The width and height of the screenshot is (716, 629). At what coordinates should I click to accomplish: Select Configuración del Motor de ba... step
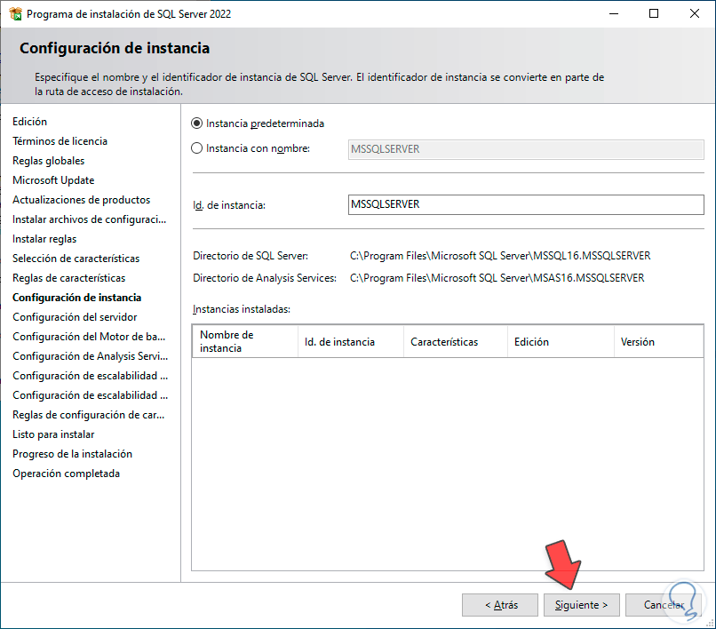click(x=89, y=337)
